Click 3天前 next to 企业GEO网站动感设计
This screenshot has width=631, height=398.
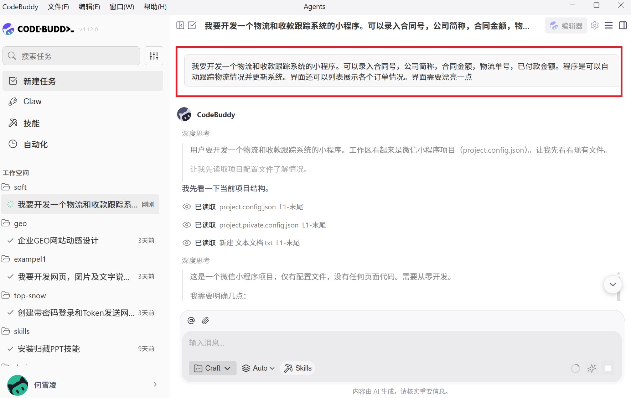(146, 241)
